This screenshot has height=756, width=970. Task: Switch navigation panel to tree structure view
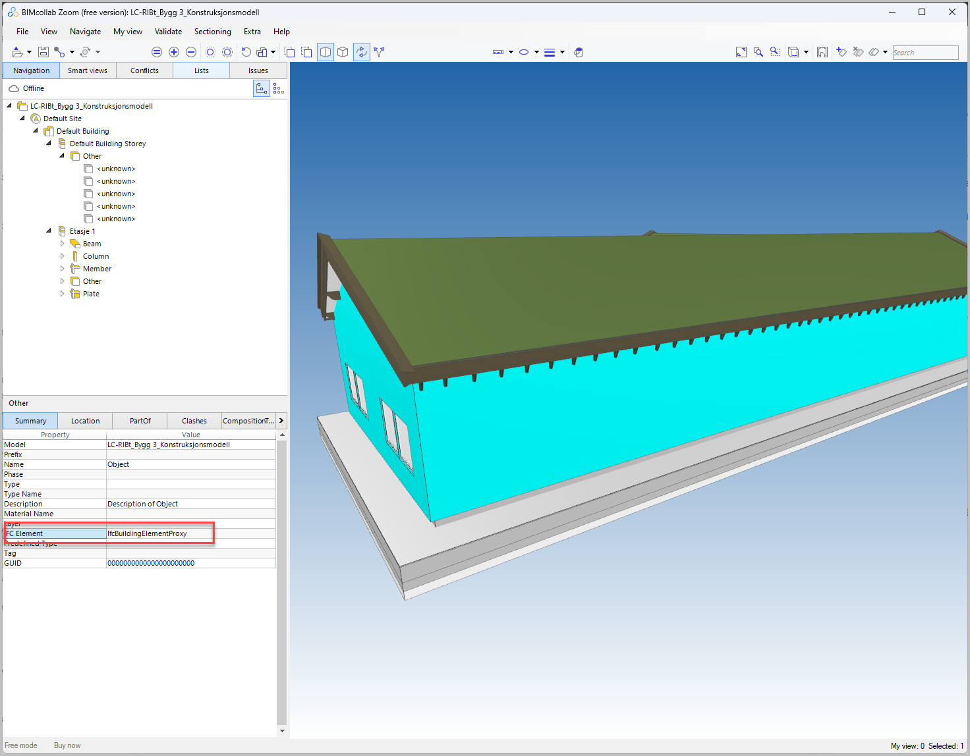(x=262, y=89)
